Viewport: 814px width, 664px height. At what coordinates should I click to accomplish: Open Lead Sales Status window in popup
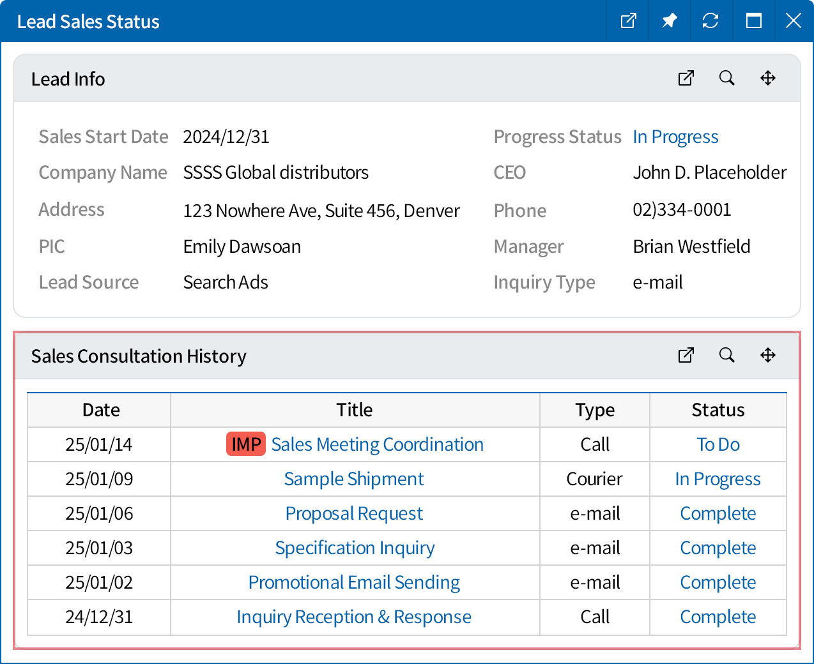tap(628, 21)
